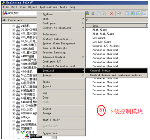Open the Object menu
The width and height of the screenshot is (150, 140).
(33, 7)
